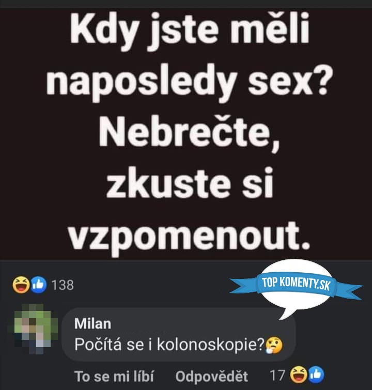Screen dimensions: 372x390
Task: Open commenter name Milan
Action: [92, 323]
